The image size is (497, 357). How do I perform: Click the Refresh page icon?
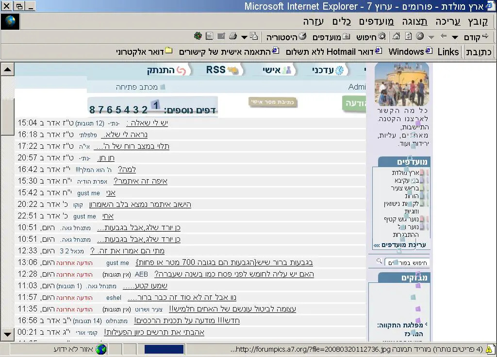pos(408,36)
